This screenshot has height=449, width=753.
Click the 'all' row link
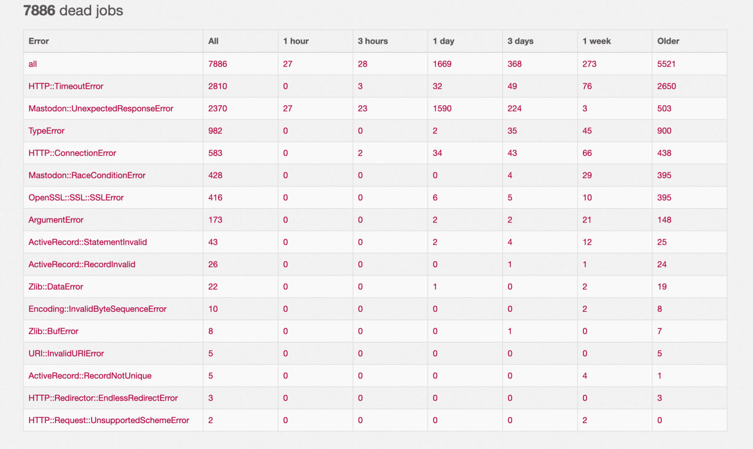[x=33, y=64]
